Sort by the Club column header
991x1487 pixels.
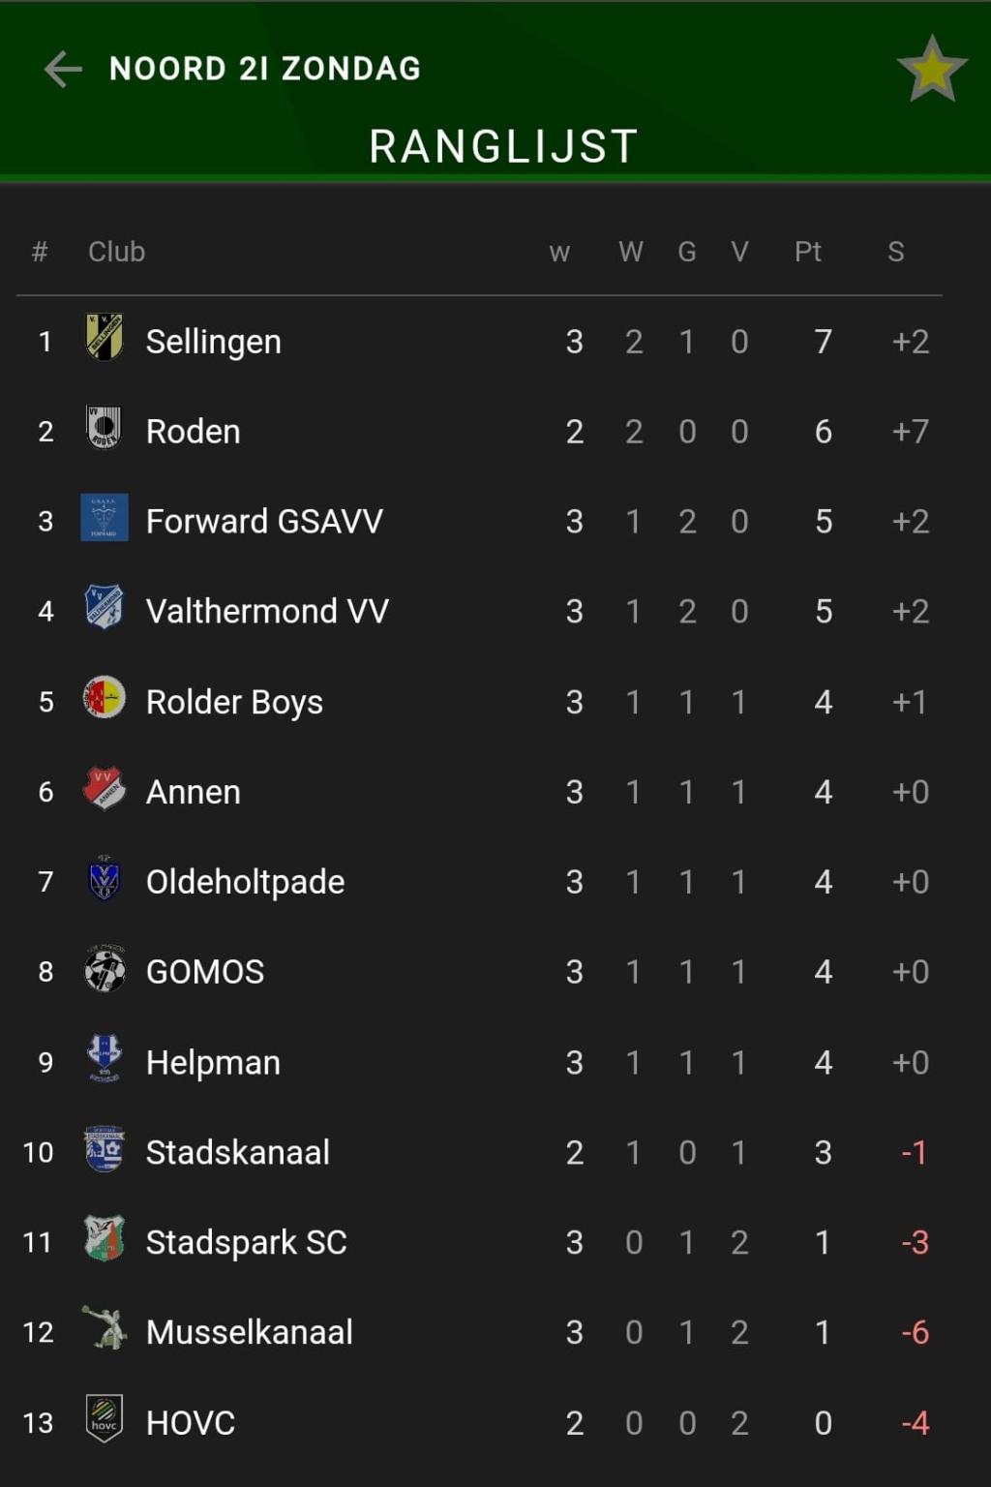(116, 252)
